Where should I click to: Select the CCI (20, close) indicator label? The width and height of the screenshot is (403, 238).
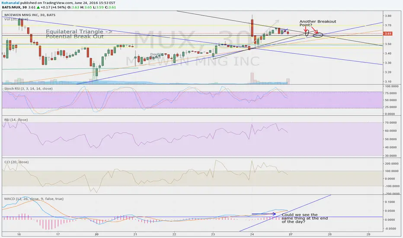tap(16, 162)
